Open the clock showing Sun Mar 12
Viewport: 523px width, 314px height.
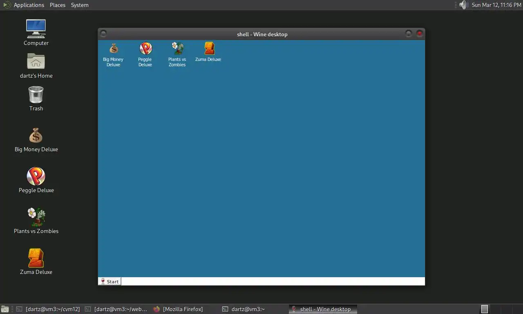click(496, 5)
